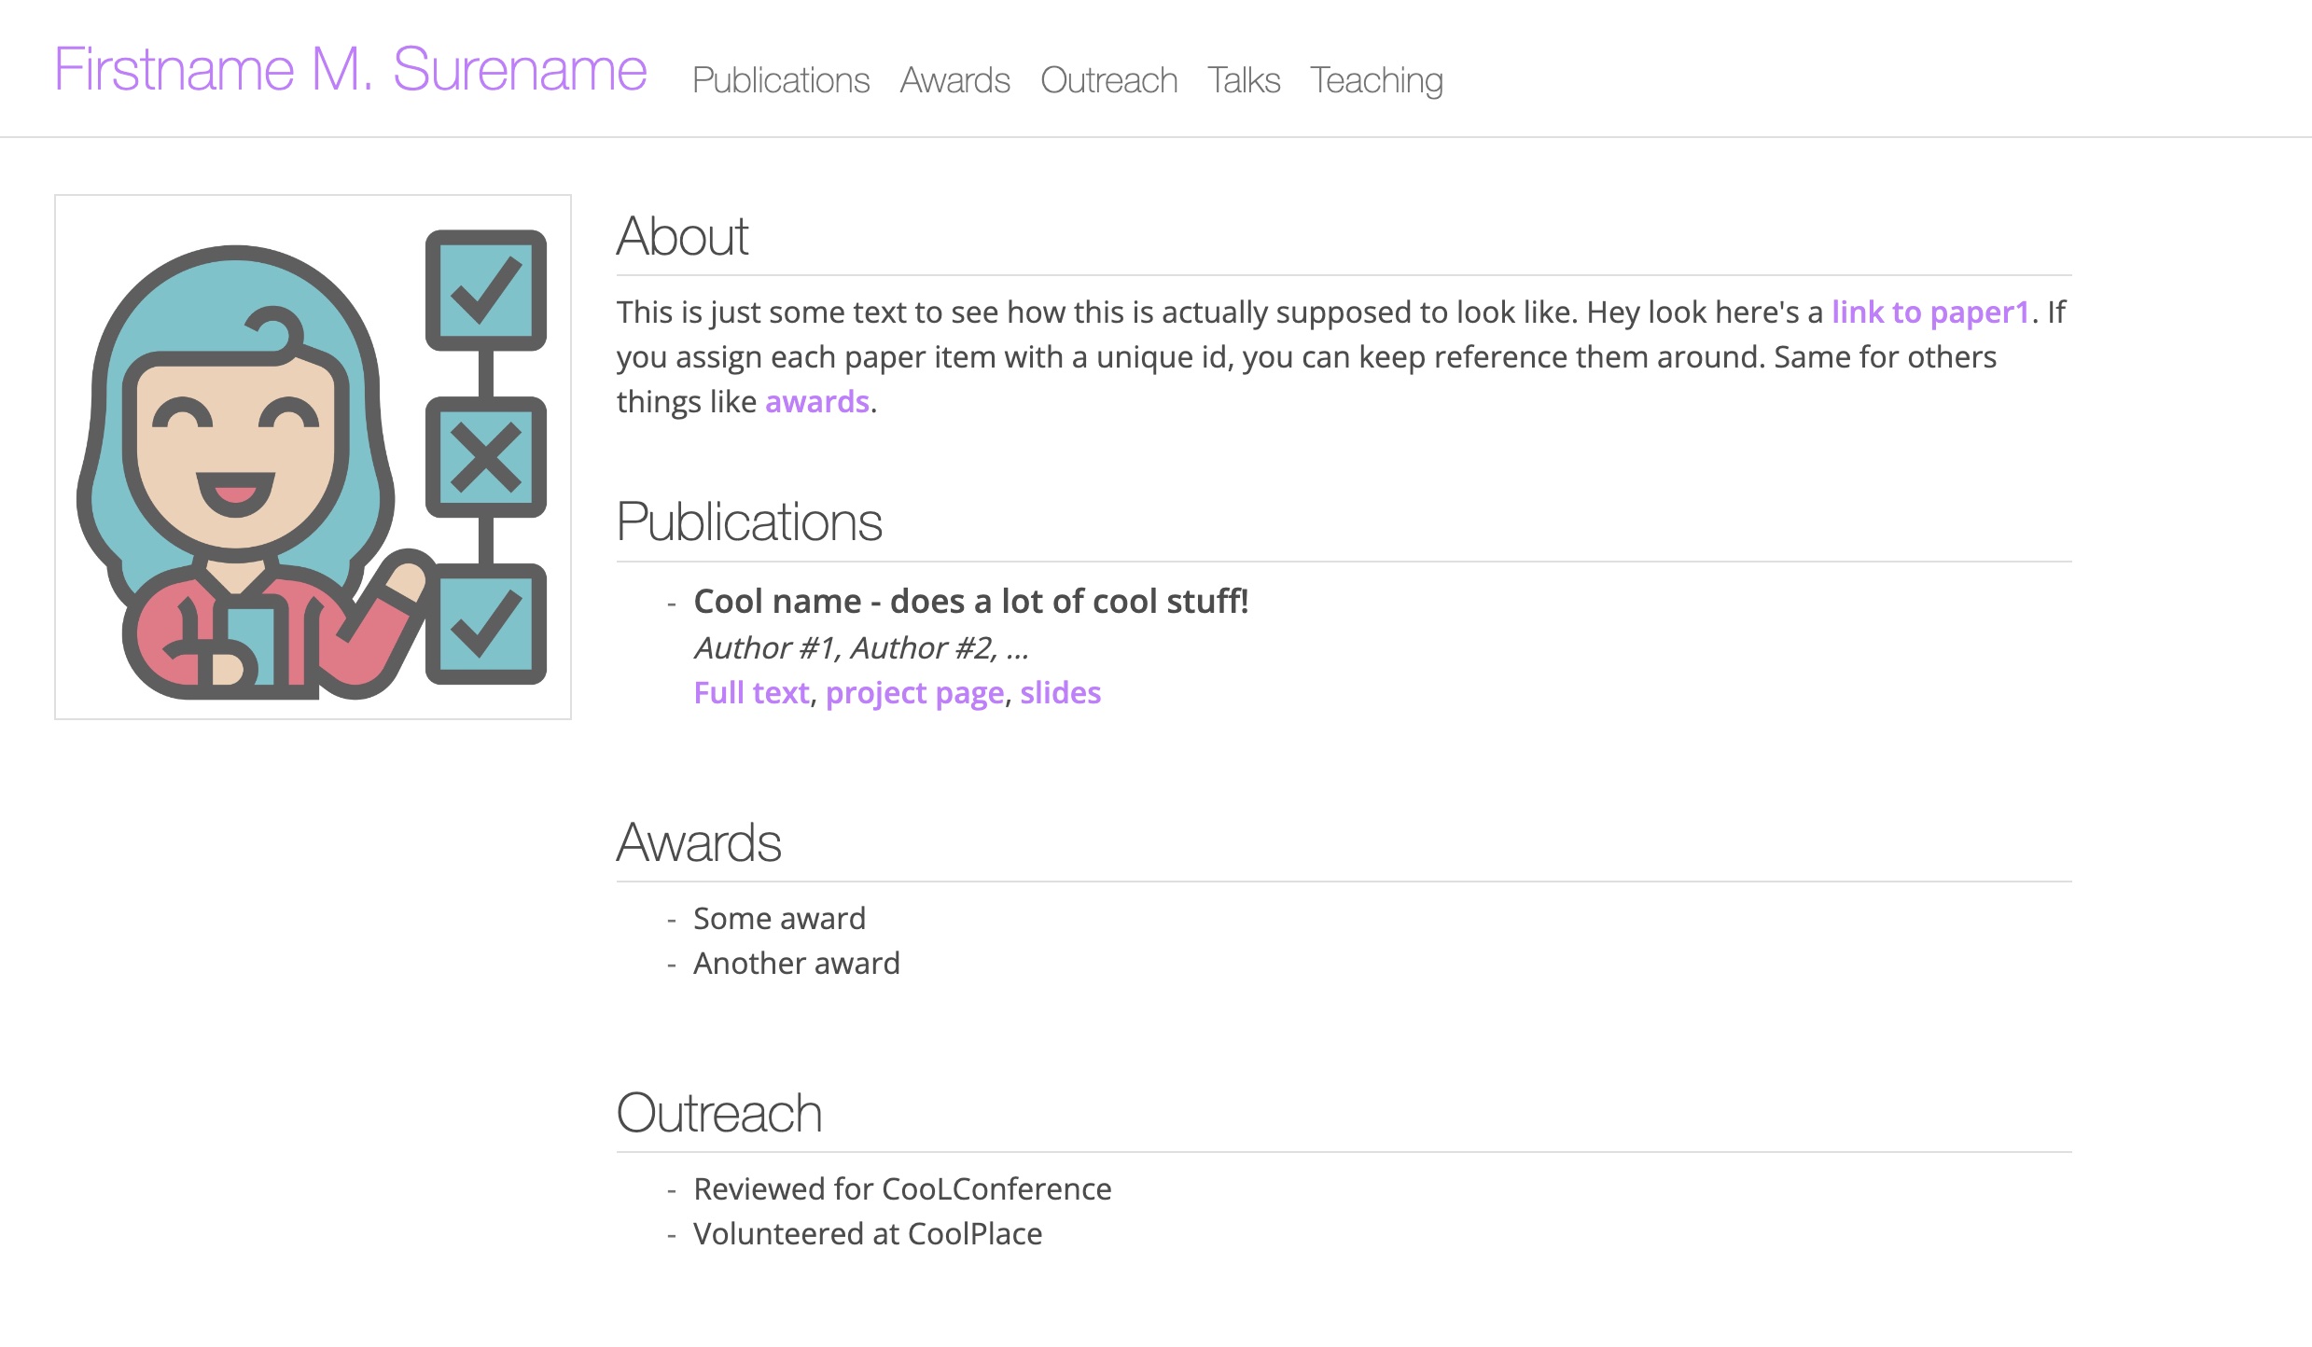Click the slides link for publication
The height and width of the screenshot is (1347, 2312).
[x=1060, y=693]
